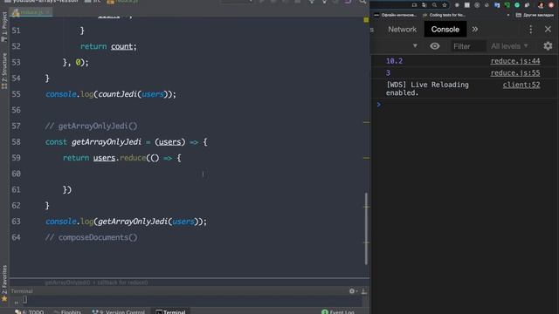
Task: Click the '// getArrayOnlyJedi()' comment on line 57
Action: point(91,126)
